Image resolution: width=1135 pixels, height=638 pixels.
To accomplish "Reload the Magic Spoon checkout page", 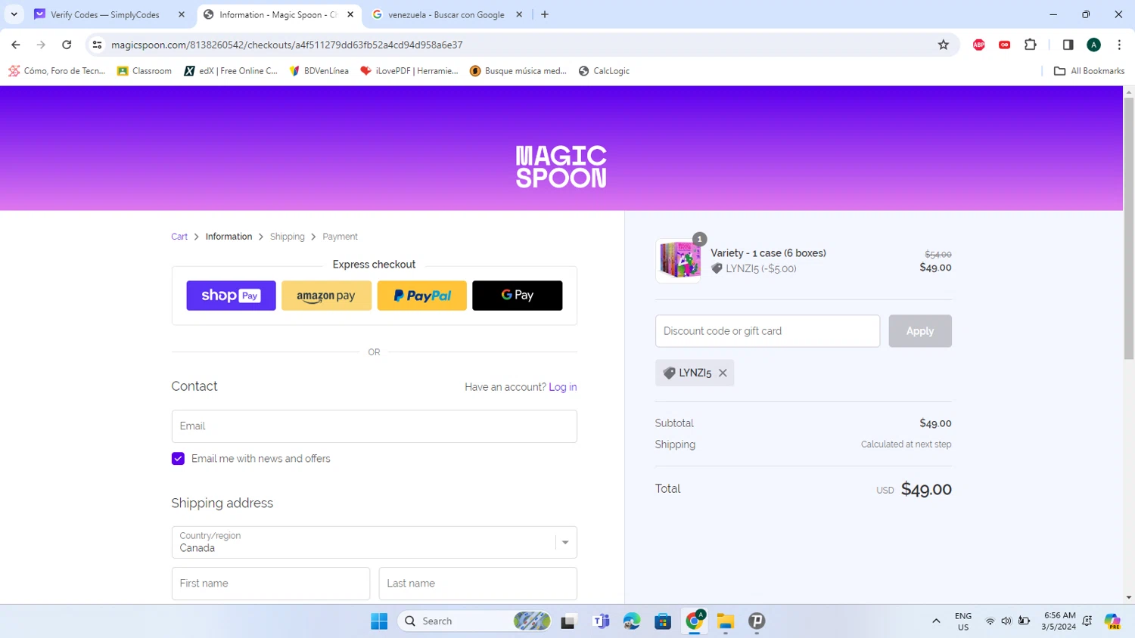I will click(67, 45).
